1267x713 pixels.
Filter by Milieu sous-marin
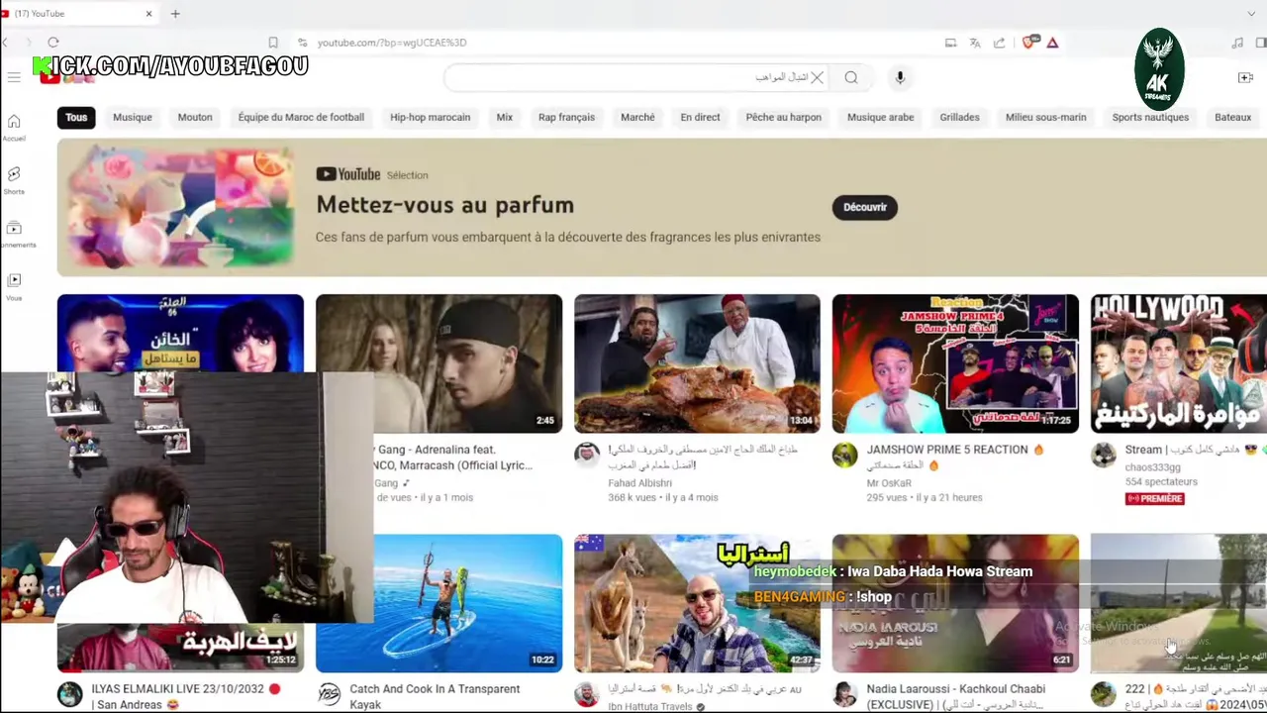point(1045,117)
